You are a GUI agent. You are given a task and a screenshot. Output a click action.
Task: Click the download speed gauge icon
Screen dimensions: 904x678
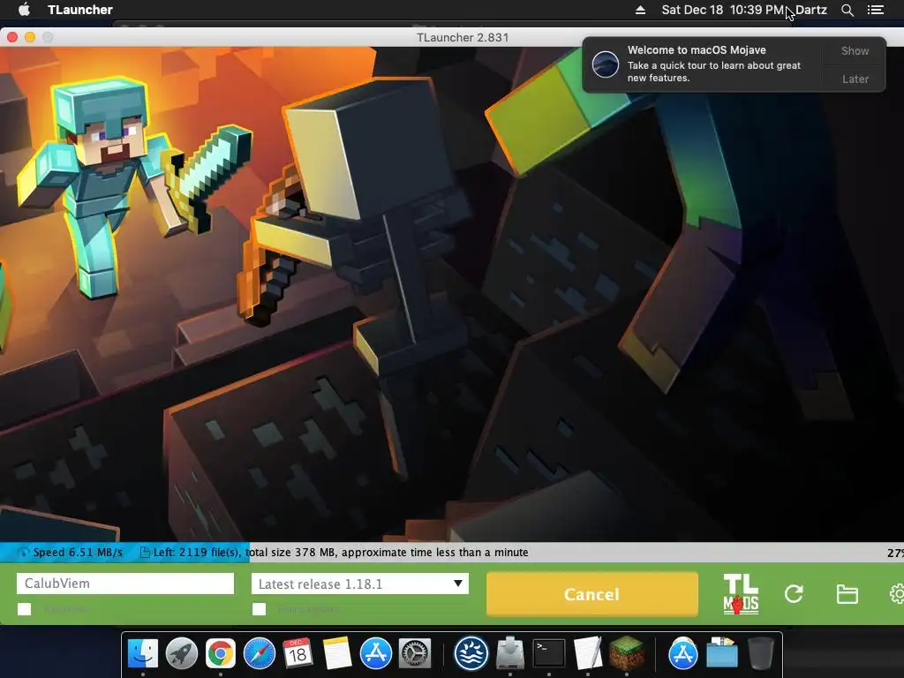(x=23, y=553)
